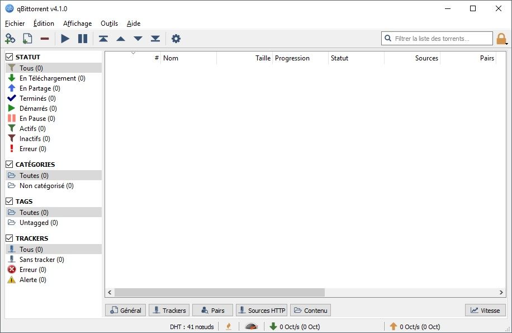This screenshot has width=512, height=333.
Task: Select Alerte (0) tracker filter
Action: [x=54, y=280]
